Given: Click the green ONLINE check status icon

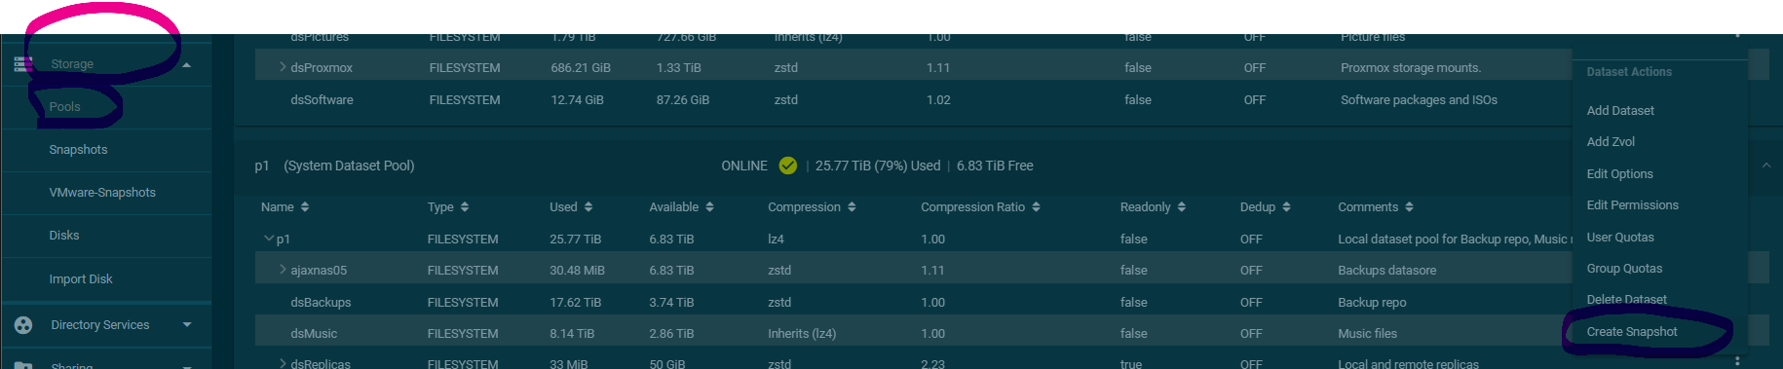Looking at the screenshot, I should click(x=788, y=166).
